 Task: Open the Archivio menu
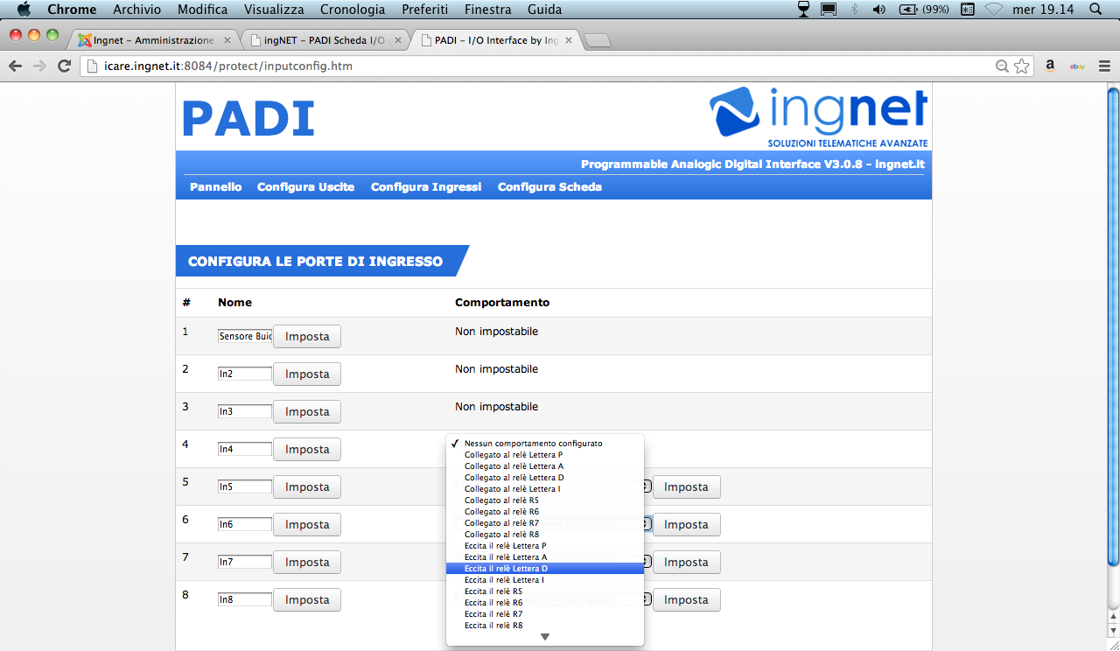(x=136, y=10)
